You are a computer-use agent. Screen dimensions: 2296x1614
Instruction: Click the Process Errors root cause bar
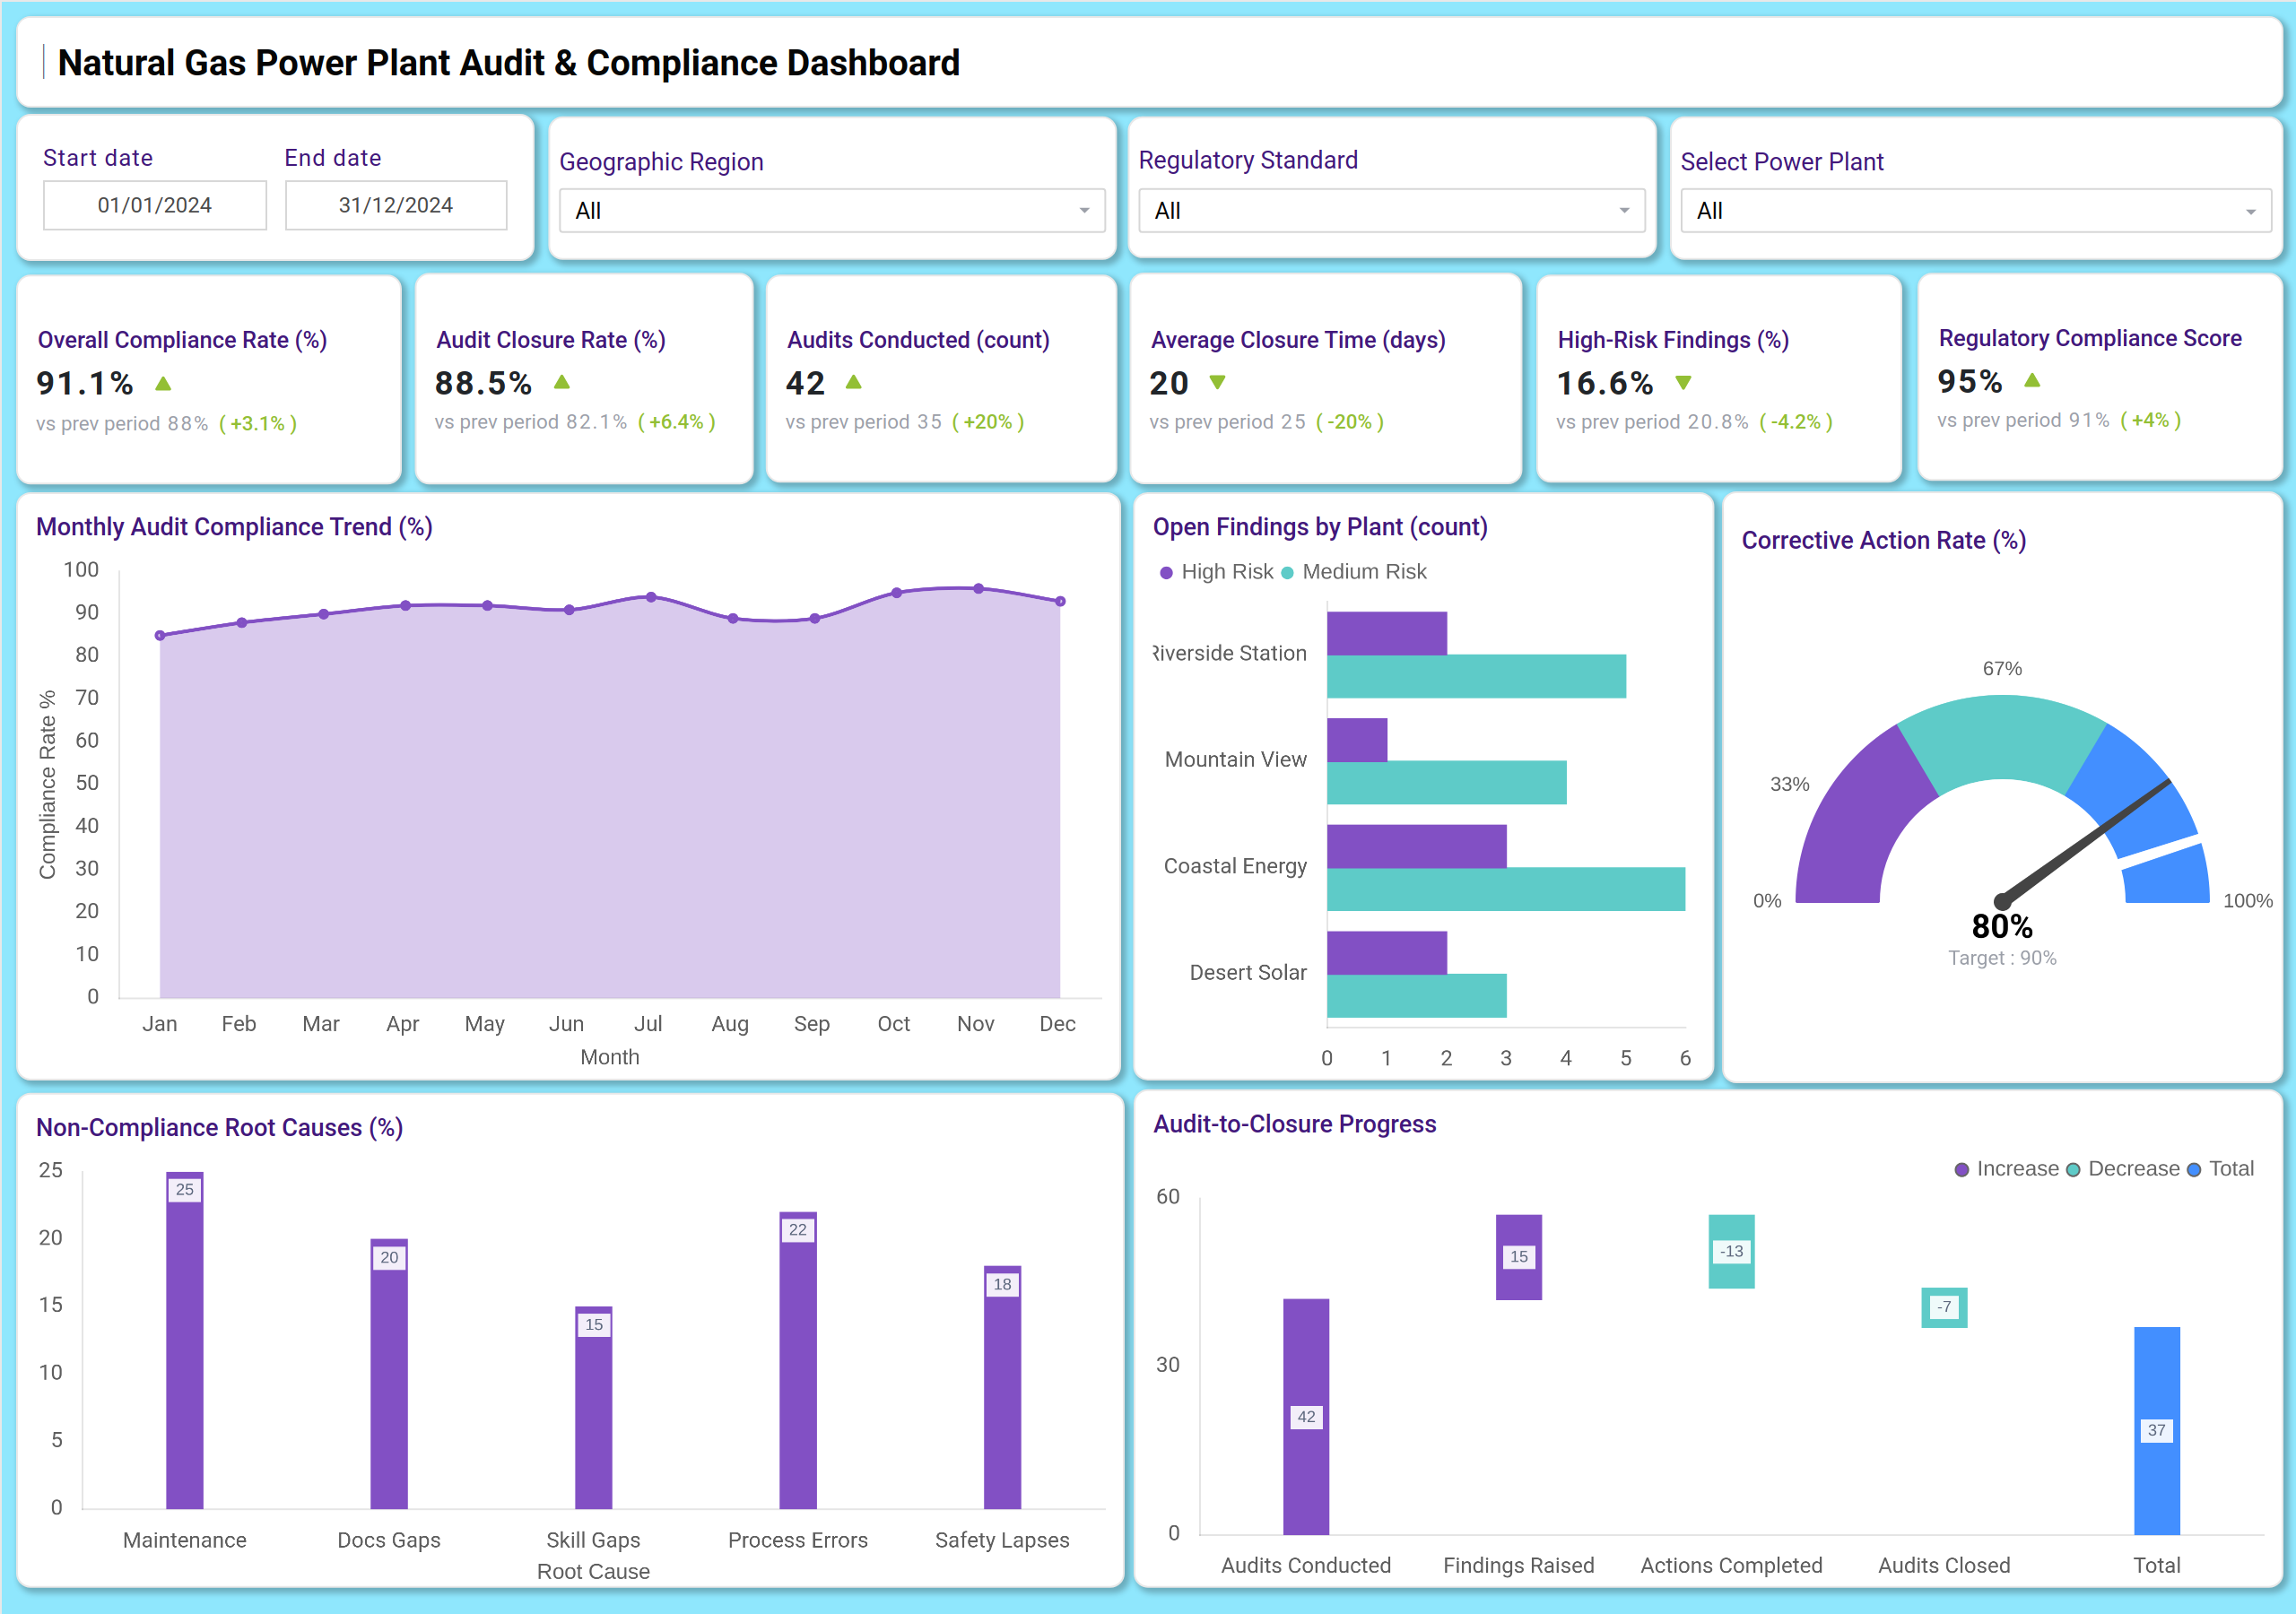click(x=798, y=1361)
